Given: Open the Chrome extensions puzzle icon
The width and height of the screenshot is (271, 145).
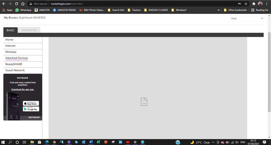Looking at the screenshot, I should point(254,4).
